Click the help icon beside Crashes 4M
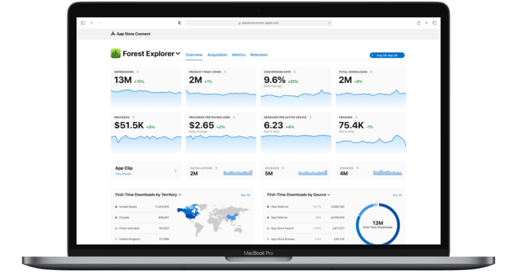521x273 pixels. point(358,168)
